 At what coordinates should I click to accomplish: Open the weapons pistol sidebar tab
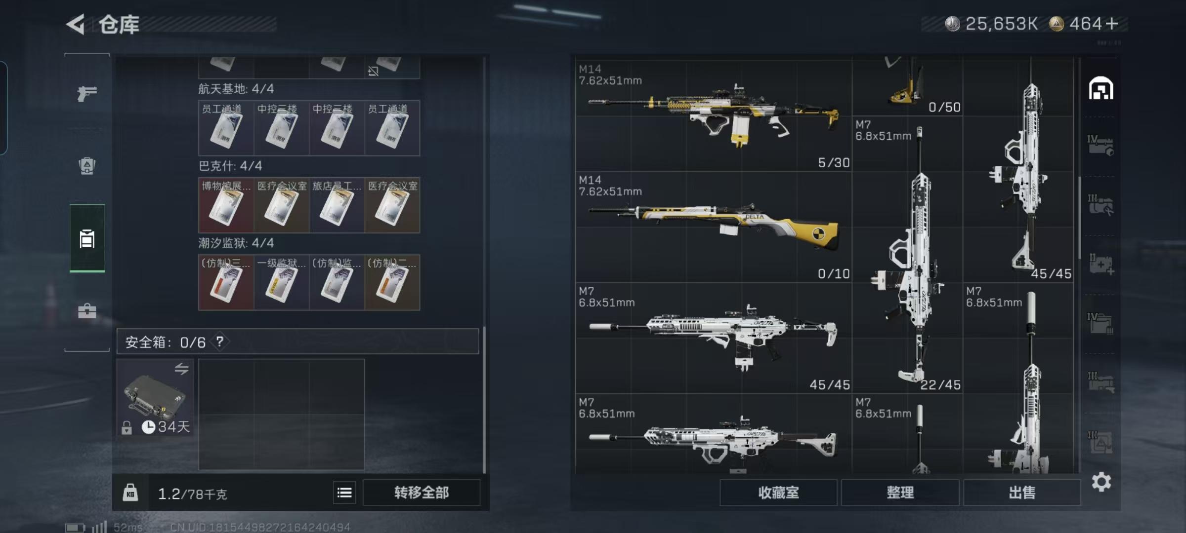(87, 93)
